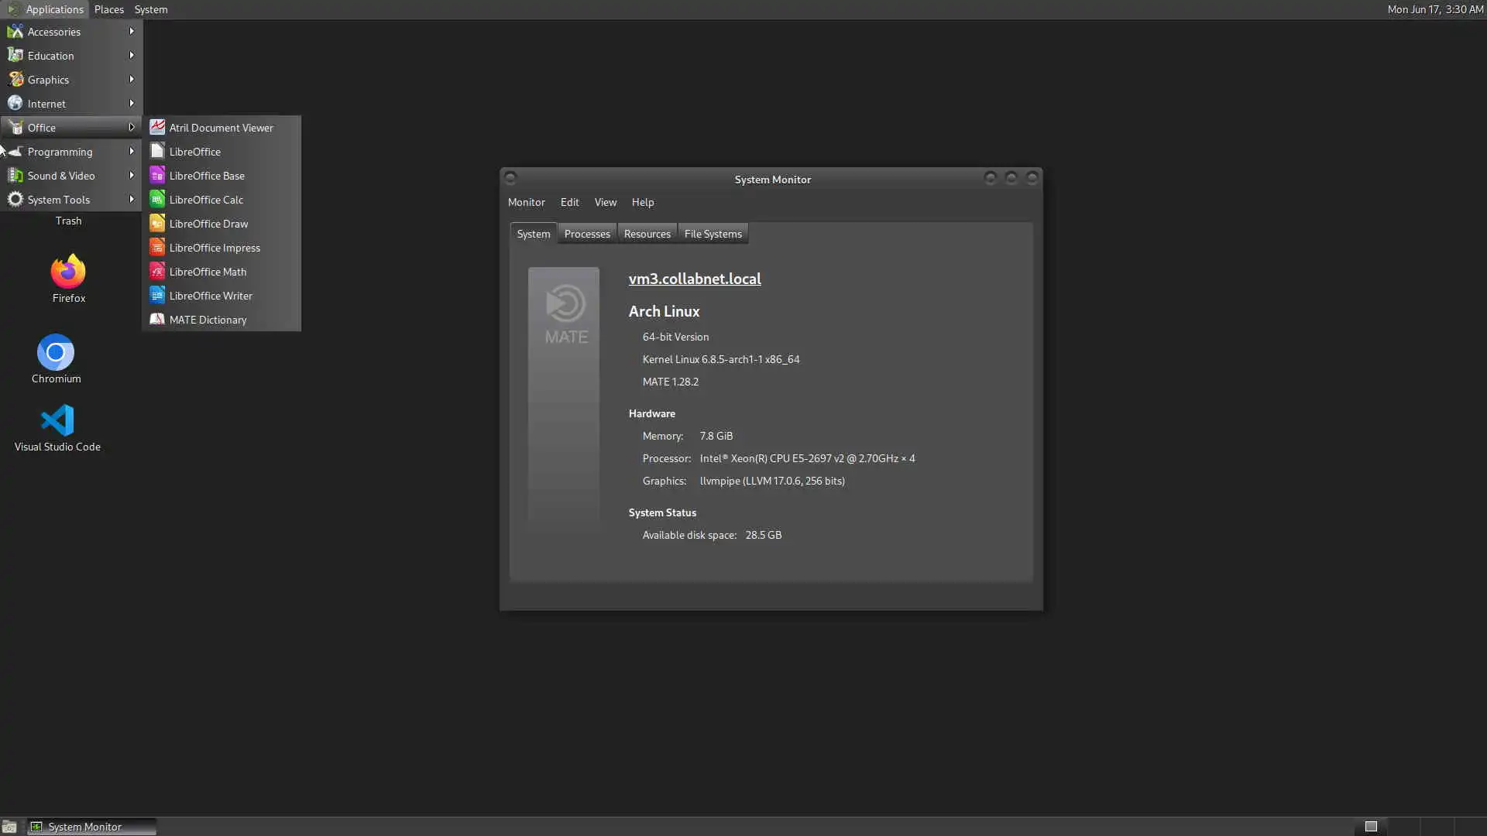
Task: Open MATE Dictionary entry
Action: click(x=208, y=320)
